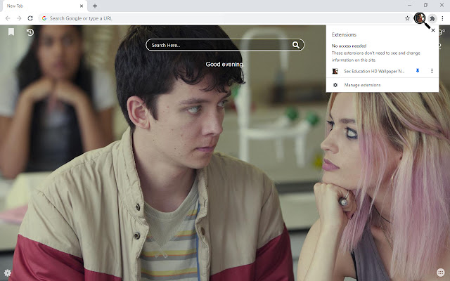Click the Google icon in the address bar
Screen dimensions: 450x281
click(44, 18)
